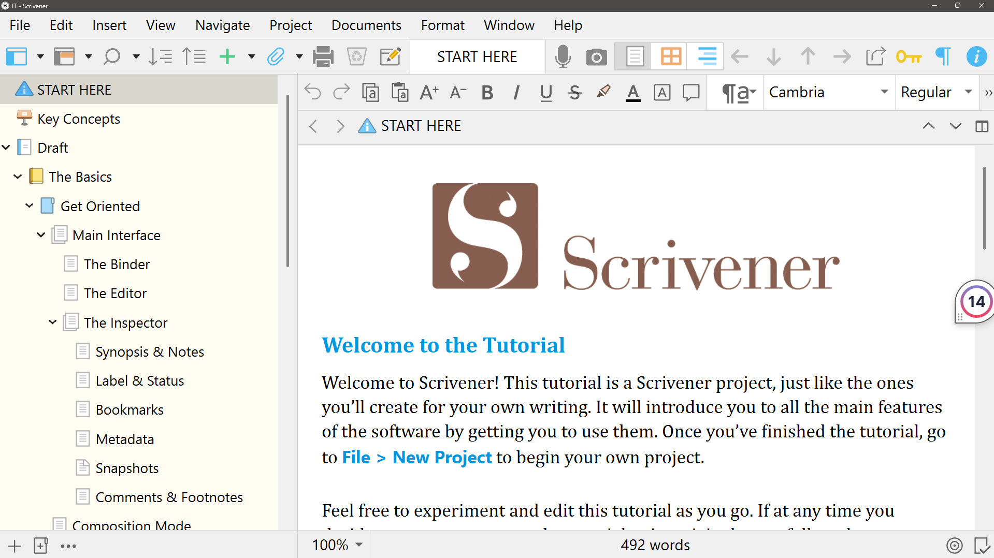The image size is (994, 558).
Task: Open the File menu
Action: pos(20,25)
